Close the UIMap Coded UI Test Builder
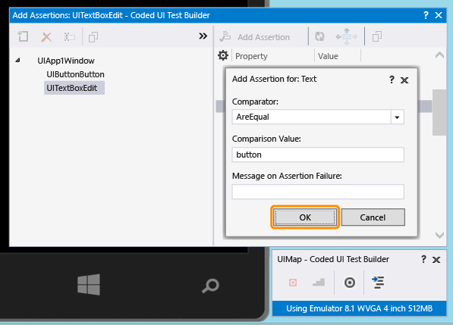This screenshot has height=325, width=453. [x=436, y=260]
